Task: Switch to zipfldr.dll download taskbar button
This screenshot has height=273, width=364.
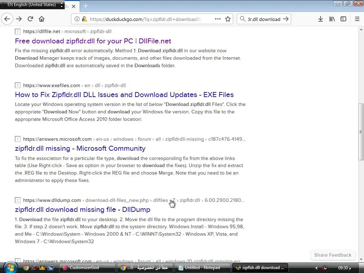Action: pyautogui.click(x=260, y=268)
